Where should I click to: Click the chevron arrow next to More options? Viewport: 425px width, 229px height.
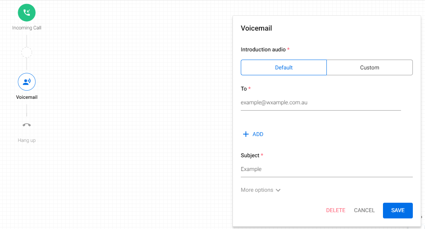point(278,190)
